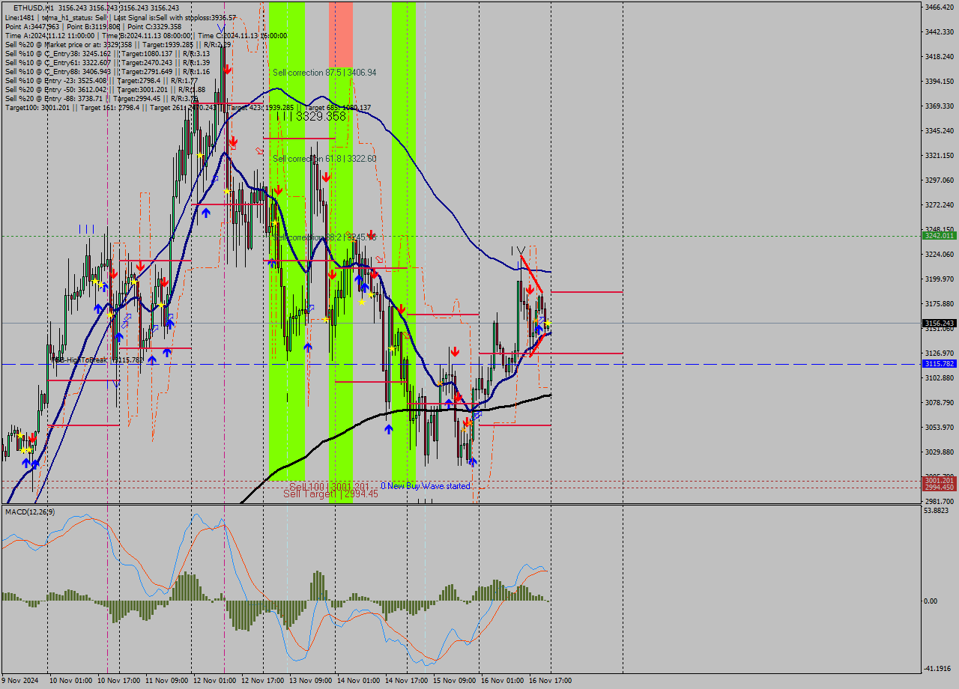Click the '16 Nov 01:00' time axis label

click(503, 681)
